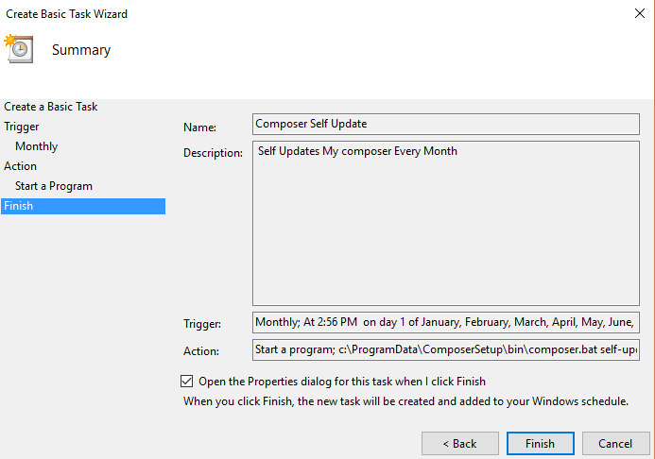The width and height of the screenshot is (655, 459).
Task: Click the Action summary field
Action: [446, 350]
